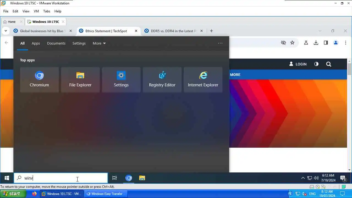
Task: Click the VMware CD/DVD status icon
Action: click(x=318, y=187)
